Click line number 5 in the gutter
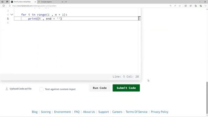 (8, 19)
